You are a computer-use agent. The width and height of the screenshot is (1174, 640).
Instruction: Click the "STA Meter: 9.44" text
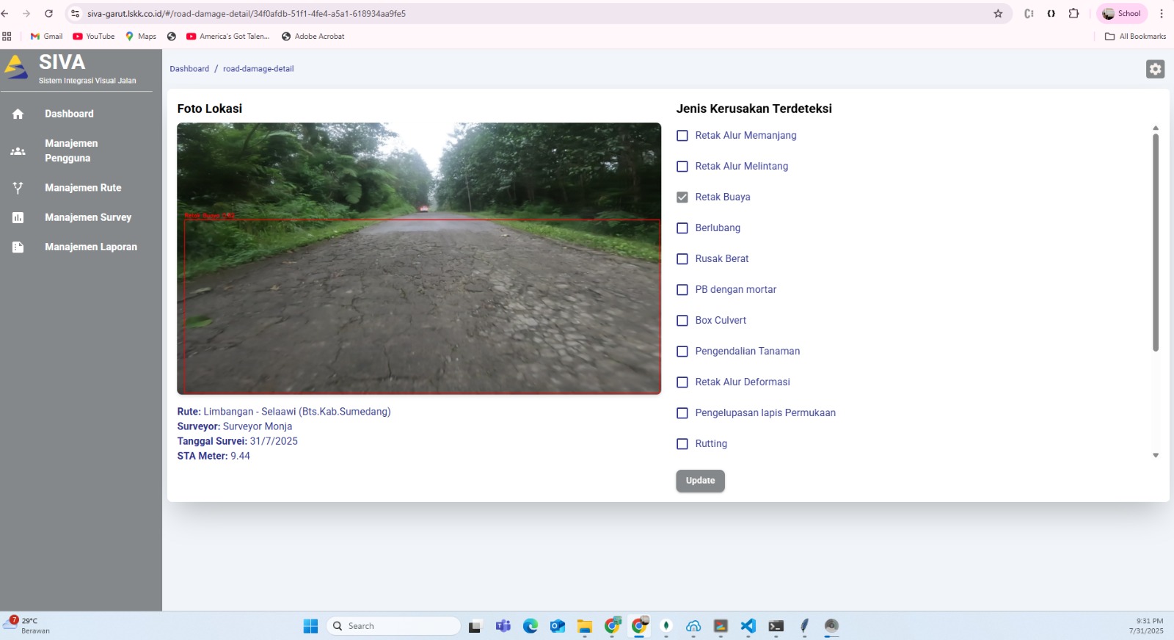click(x=214, y=456)
